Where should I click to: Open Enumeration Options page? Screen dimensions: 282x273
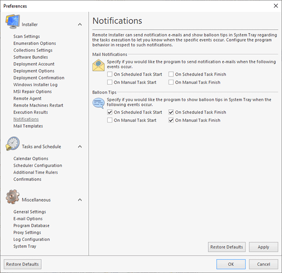coord(34,44)
